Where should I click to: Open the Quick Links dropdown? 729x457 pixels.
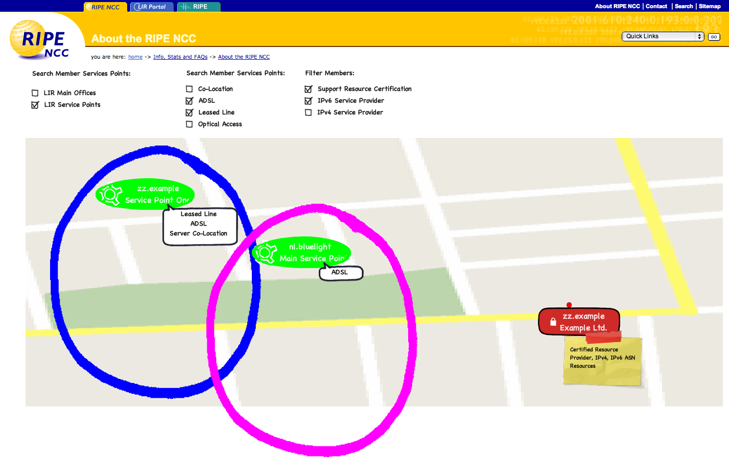coord(662,36)
